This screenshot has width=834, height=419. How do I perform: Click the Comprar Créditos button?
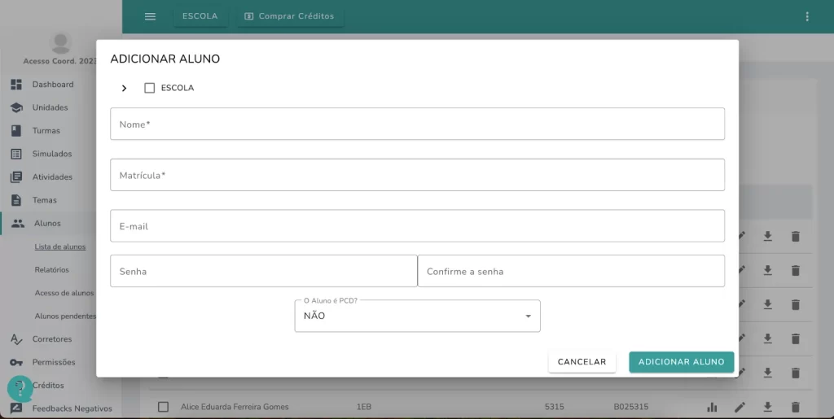(x=290, y=16)
